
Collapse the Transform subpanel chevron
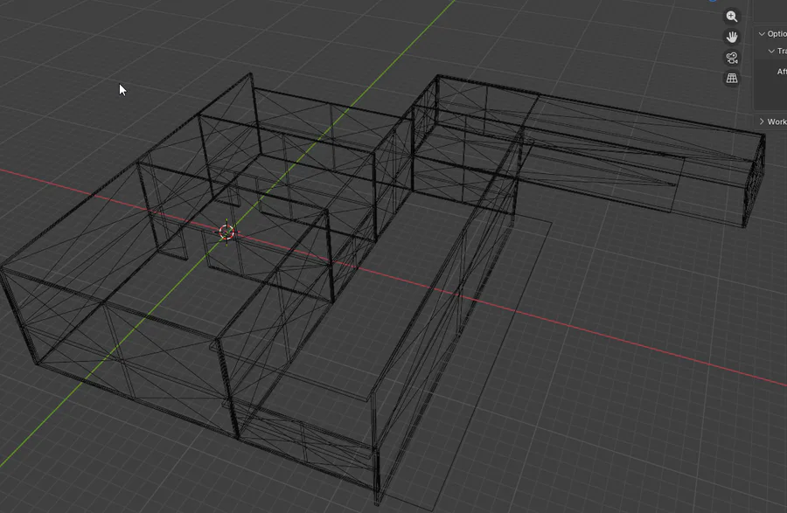(771, 51)
